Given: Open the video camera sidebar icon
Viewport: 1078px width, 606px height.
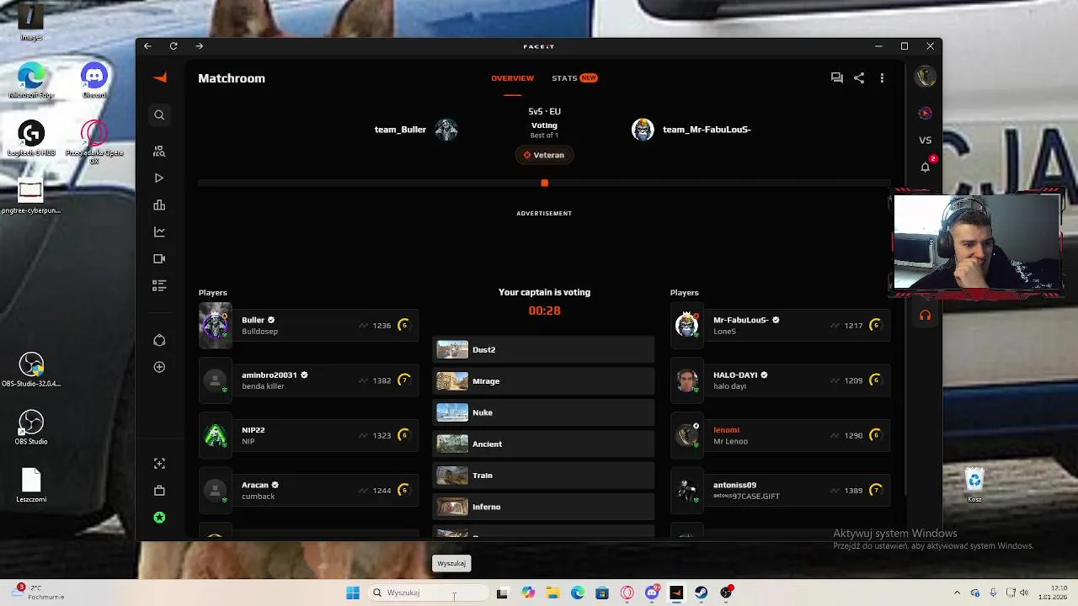Looking at the screenshot, I should [x=159, y=258].
